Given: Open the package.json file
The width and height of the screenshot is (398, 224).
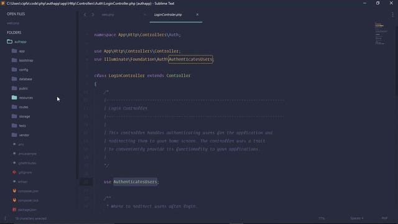Looking at the screenshot, I should pyautogui.click(x=27, y=210).
